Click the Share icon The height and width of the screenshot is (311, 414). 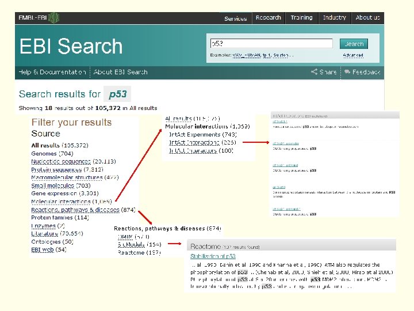click(x=314, y=71)
